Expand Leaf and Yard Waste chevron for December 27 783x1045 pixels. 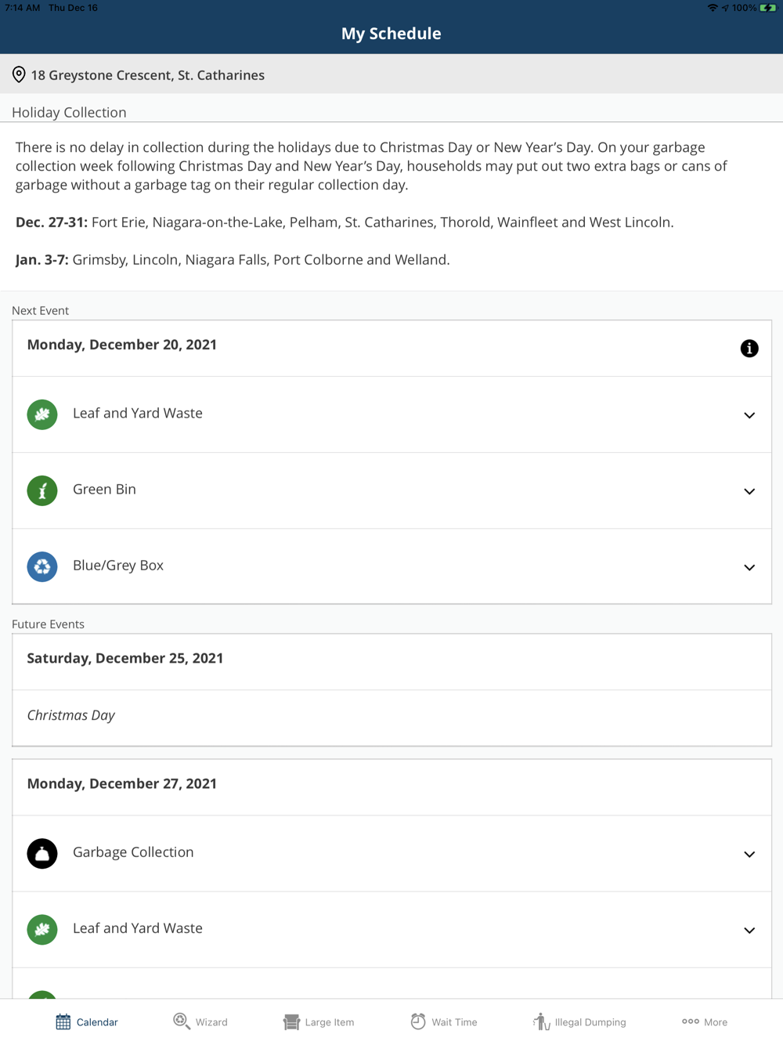tap(749, 930)
